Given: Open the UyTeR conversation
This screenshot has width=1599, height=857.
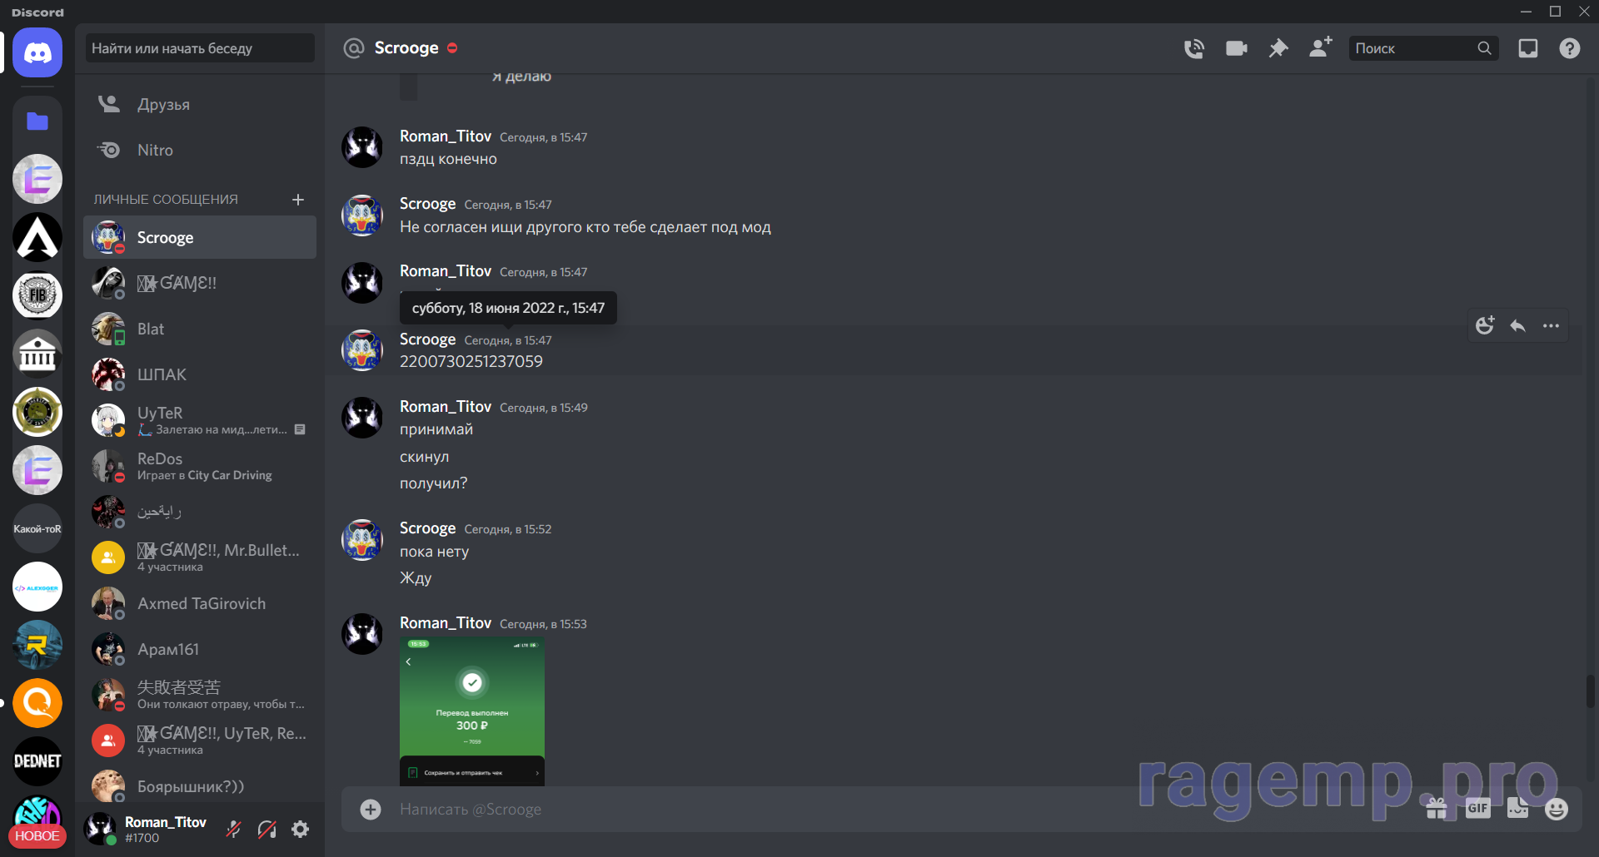Looking at the screenshot, I should (200, 420).
